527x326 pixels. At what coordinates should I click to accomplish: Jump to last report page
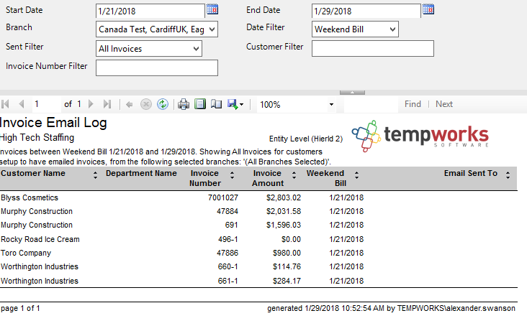[107, 104]
